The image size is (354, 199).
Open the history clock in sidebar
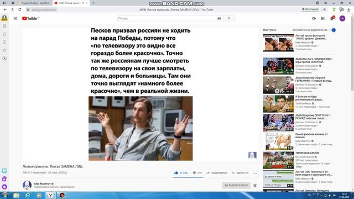point(4,42)
